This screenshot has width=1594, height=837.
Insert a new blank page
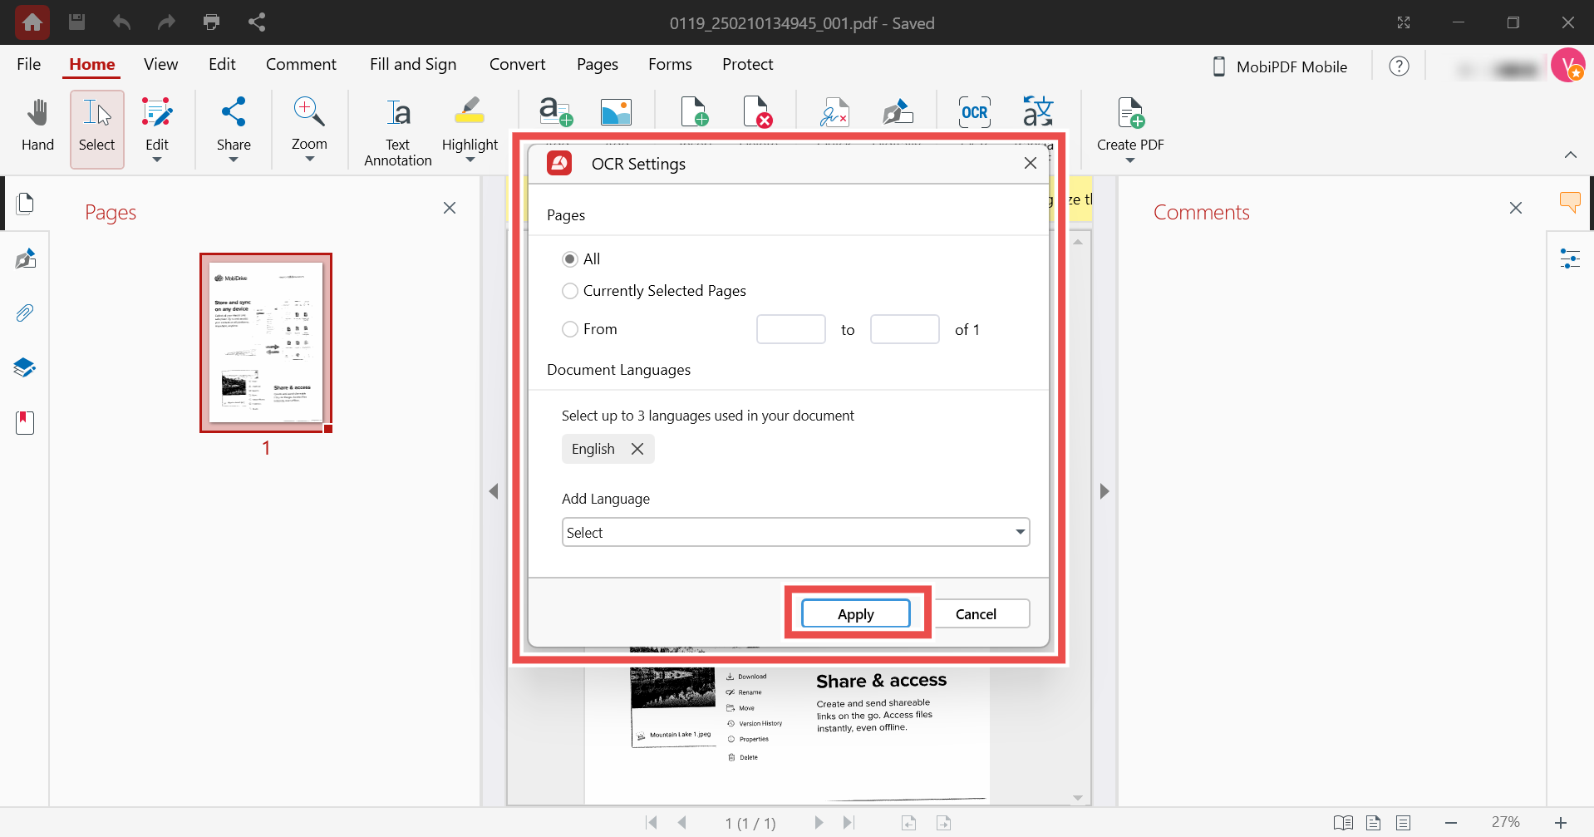(x=695, y=111)
